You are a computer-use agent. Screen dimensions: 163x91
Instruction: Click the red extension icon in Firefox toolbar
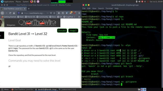[75, 13]
